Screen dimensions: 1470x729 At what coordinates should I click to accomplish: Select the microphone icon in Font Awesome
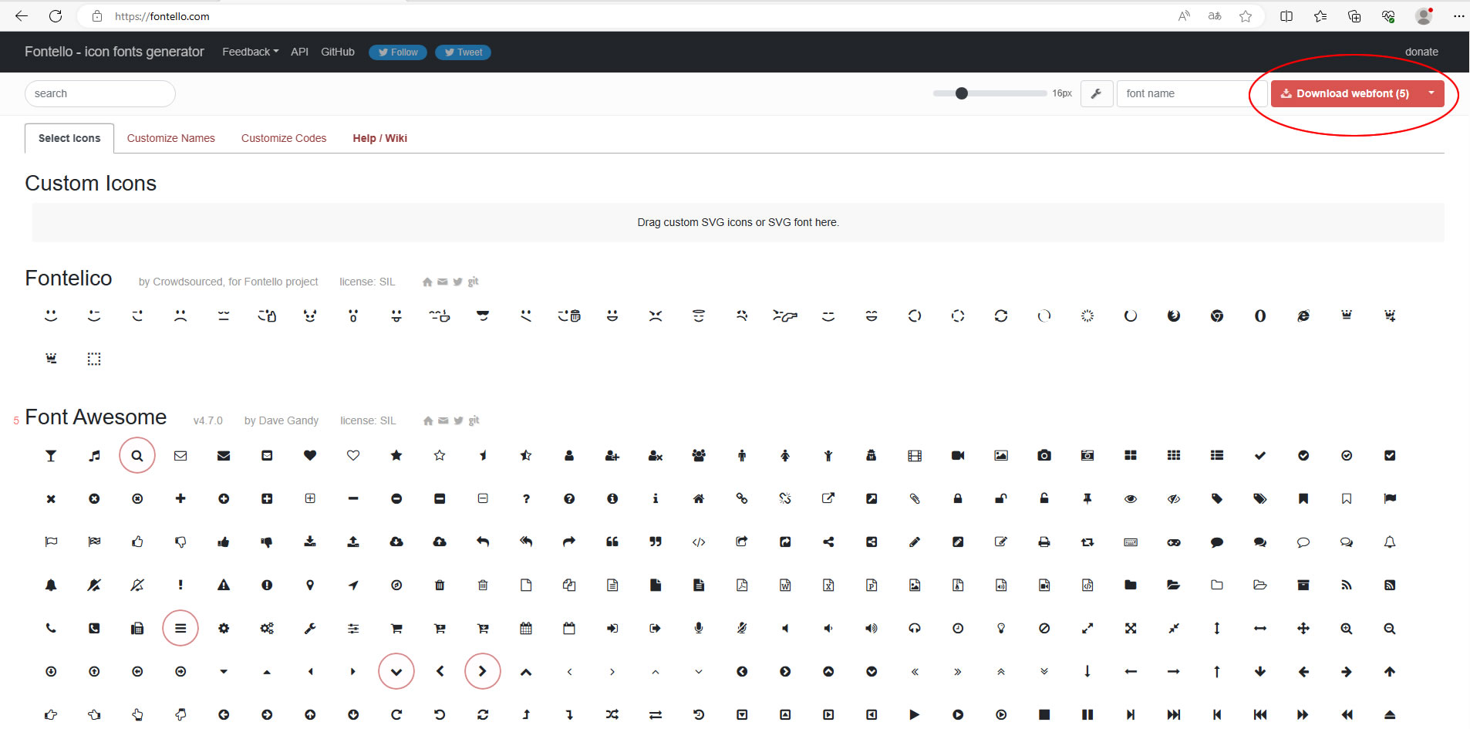pos(699,629)
